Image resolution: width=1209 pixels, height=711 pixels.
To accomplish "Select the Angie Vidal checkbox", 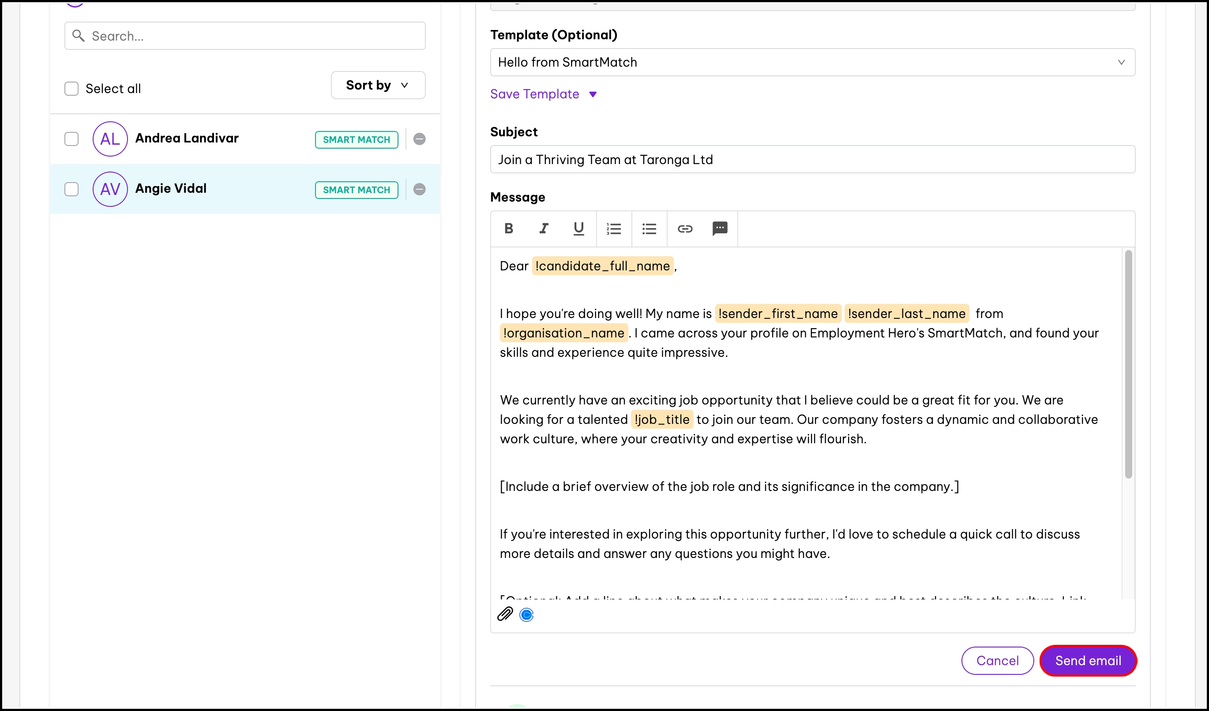I will (x=71, y=189).
